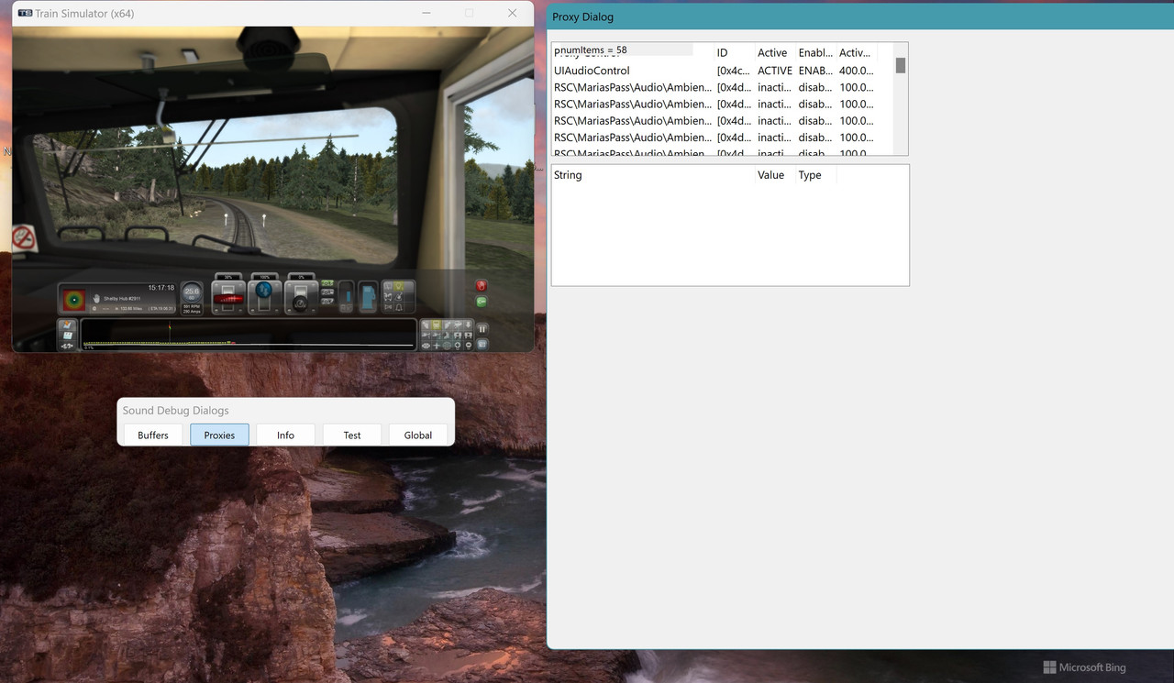The height and width of the screenshot is (683, 1174).
Task: Toggle the bell icon in the control grid
Action: (x=399, y=307)
